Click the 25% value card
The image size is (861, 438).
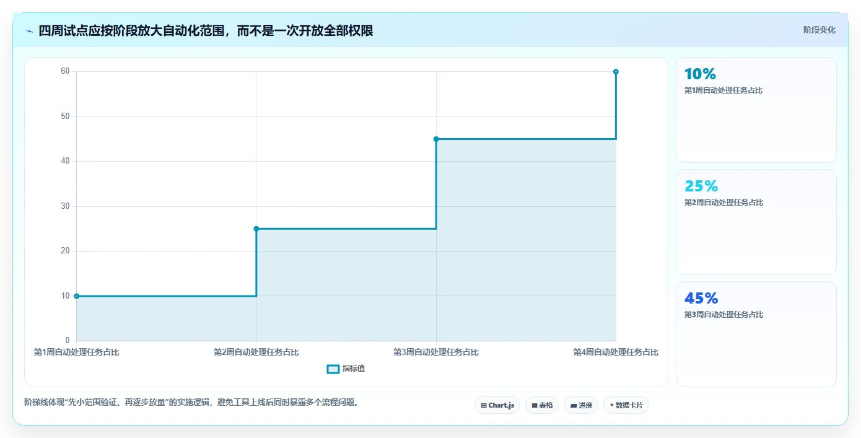[x=756, y=222]
